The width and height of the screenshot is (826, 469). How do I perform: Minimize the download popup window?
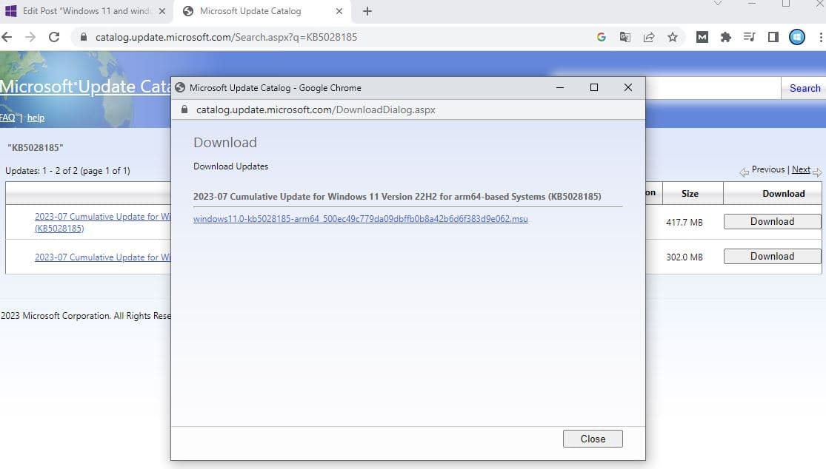(560, 88)
